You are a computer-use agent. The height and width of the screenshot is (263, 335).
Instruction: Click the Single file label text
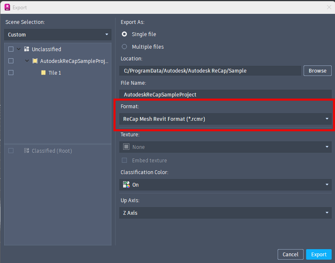144,34
